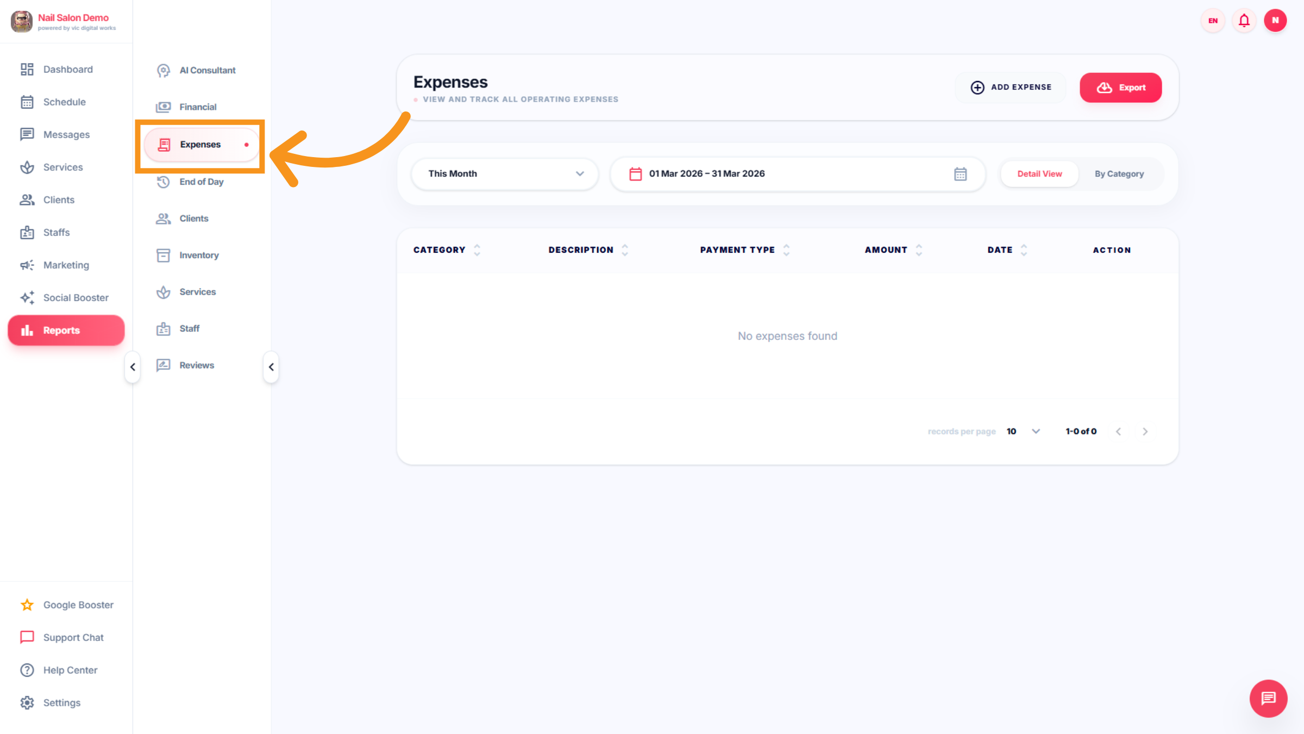Image resolution: width=1304 pixels, height=734 pixels.
Task: Click the Export button
Action: pyautogui.click(x=1120, y=88)
